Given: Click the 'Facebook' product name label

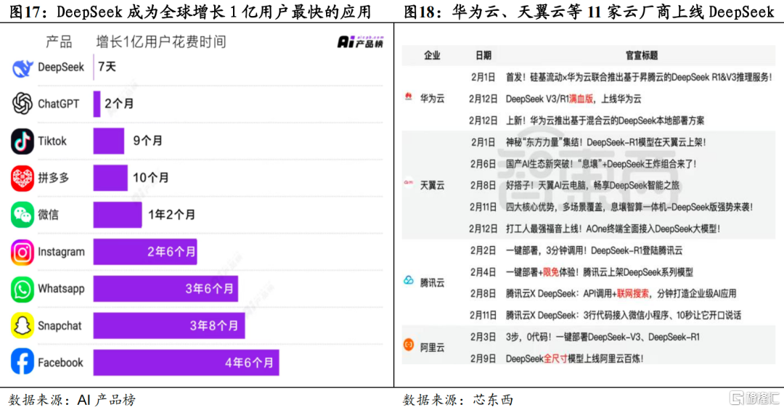Looking at the screenshot, I should click(x=60, y=363).
